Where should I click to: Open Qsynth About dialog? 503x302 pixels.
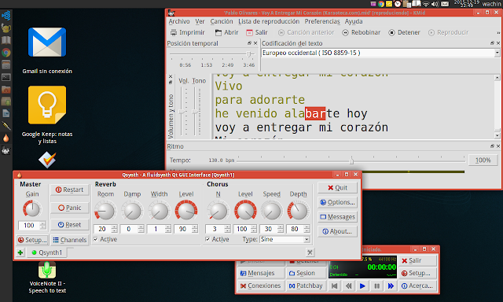pyautogui.click(x=337, y=231)
